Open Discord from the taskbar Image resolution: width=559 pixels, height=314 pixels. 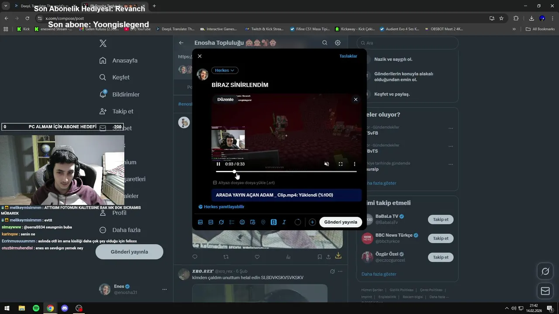point(65,308)
